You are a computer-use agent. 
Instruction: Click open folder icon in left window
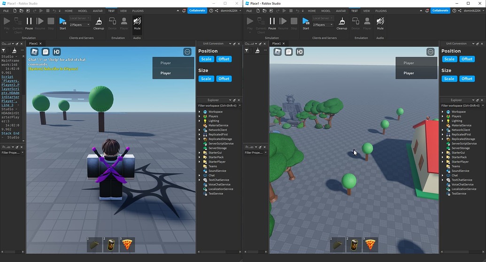pyautogui.click(x=22, y=10)
